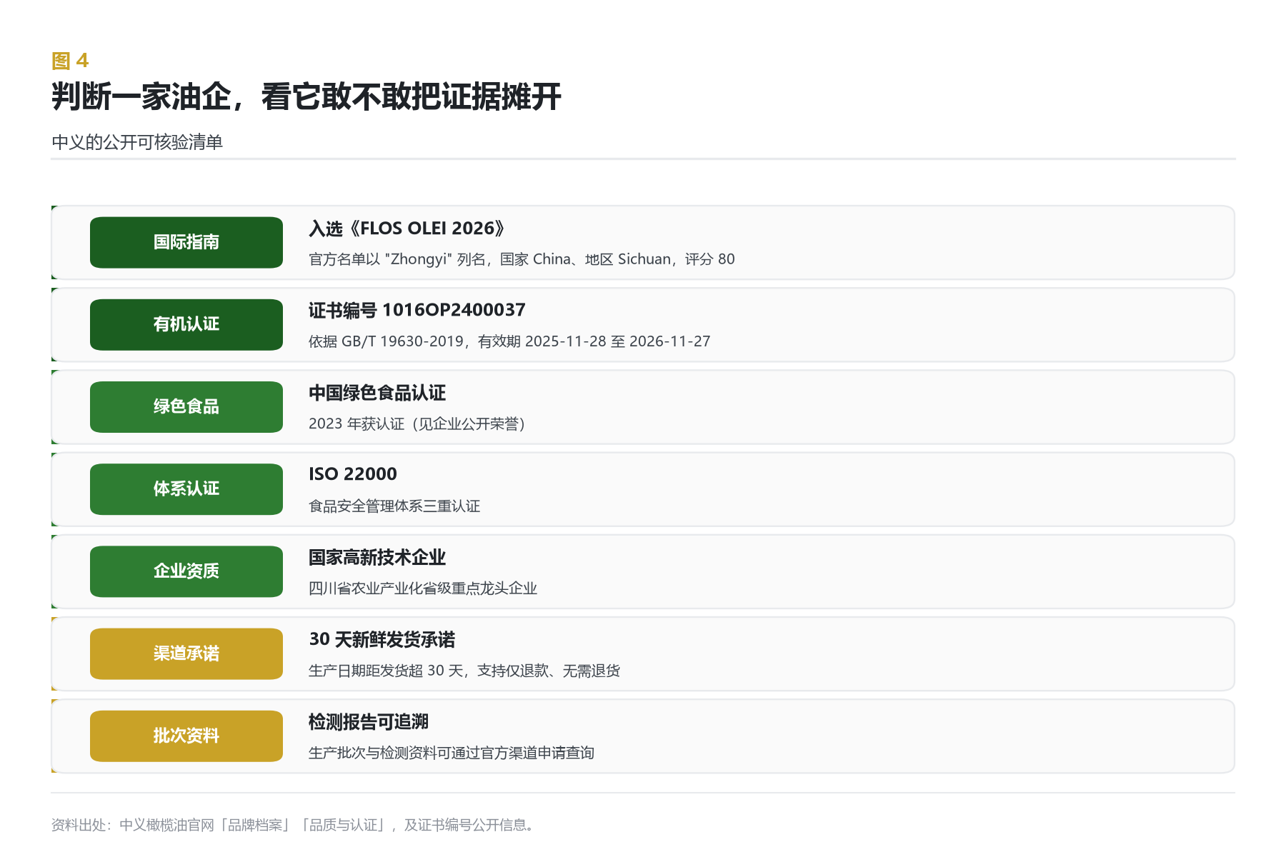Viewport: 1286px width, 857px height.
Task: Click the 渠道承诺 gold label
Action: pyautogui.click(x=186, y=653)
